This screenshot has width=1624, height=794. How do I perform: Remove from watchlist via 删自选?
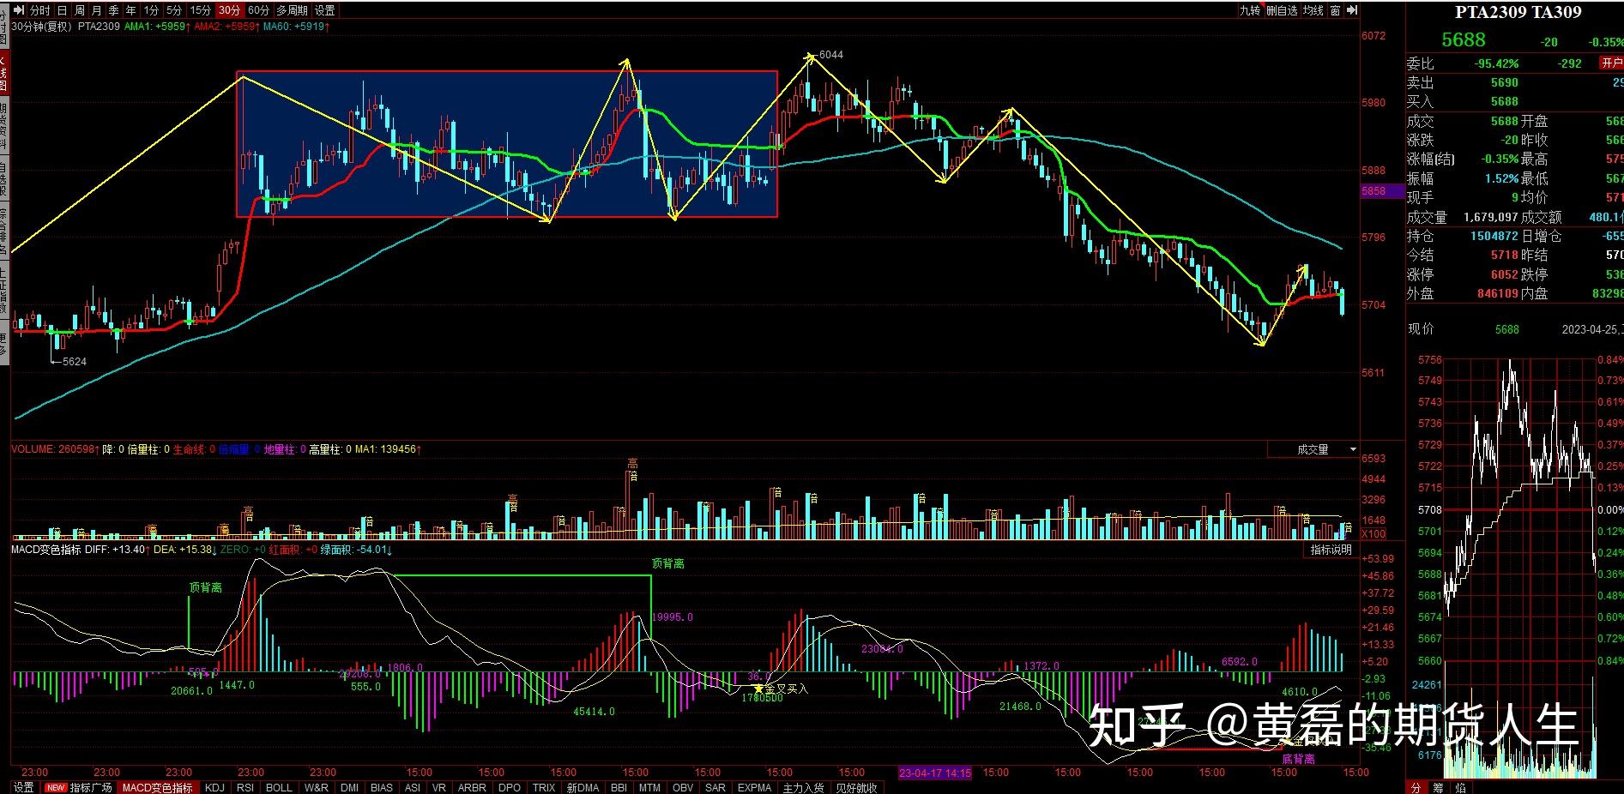1282,10
